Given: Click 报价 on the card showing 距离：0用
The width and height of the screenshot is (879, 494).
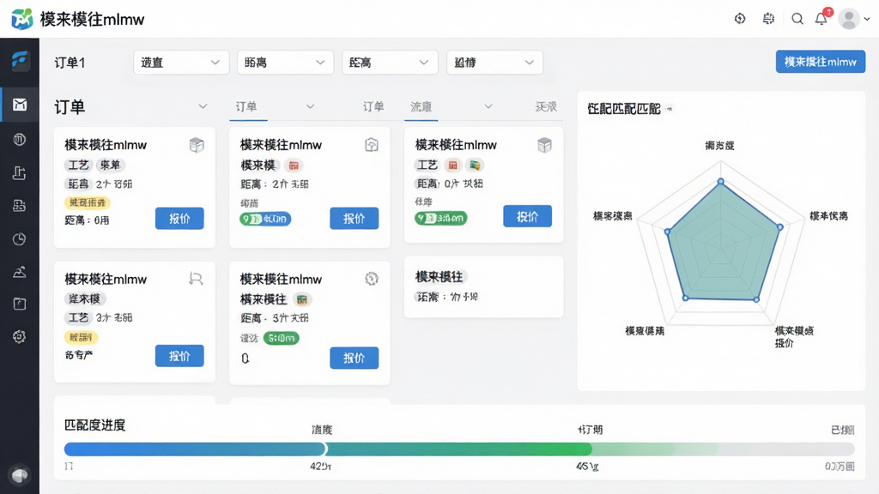Looking at the screenshot, I should point(179,219).
